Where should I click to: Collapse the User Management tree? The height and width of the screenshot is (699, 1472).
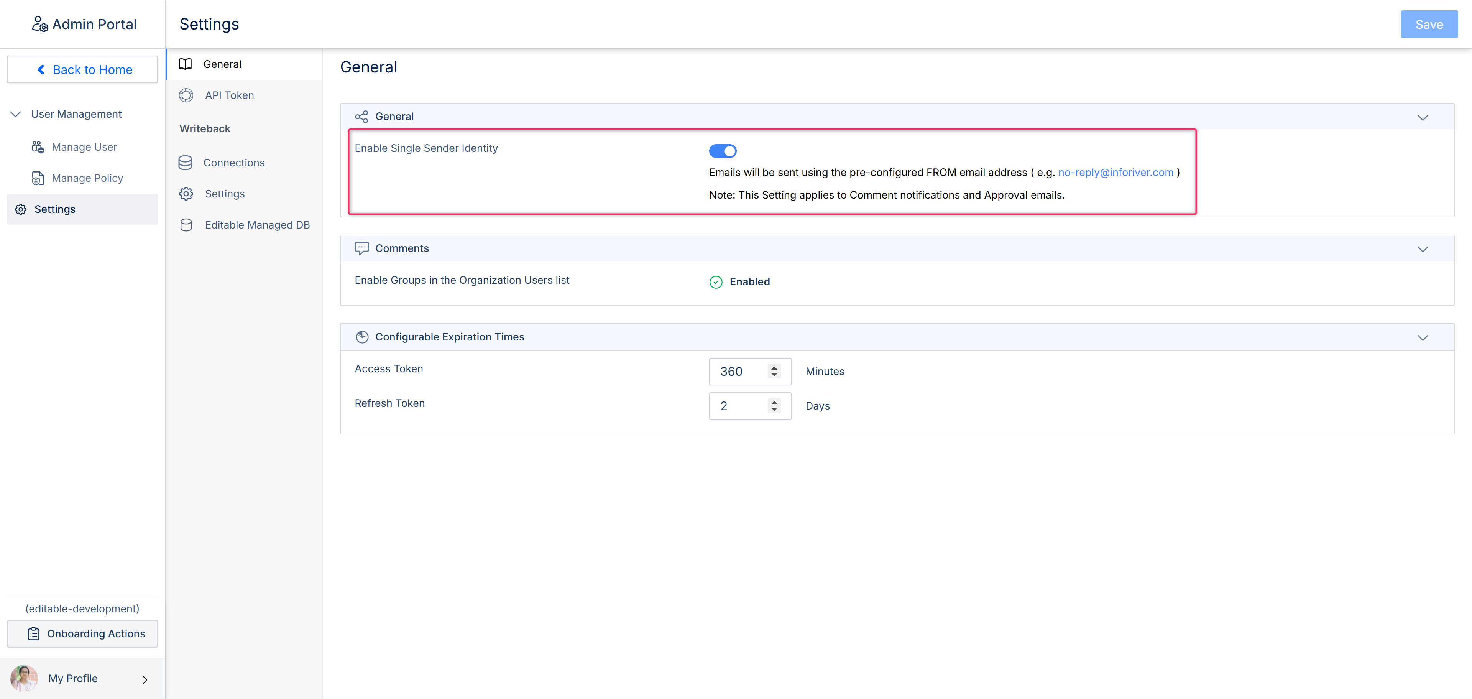click(x=16, y=114)
